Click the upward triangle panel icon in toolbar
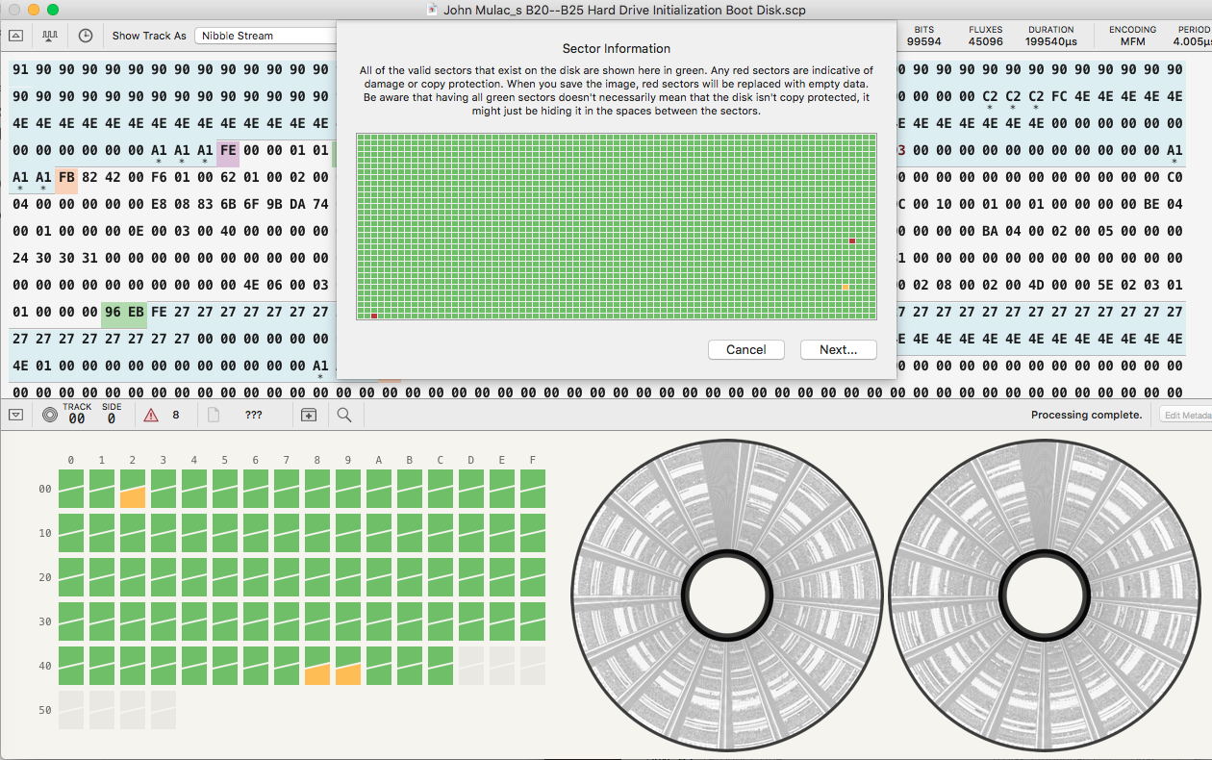This screenshot has width=1212, height=760. pos(15,36)
